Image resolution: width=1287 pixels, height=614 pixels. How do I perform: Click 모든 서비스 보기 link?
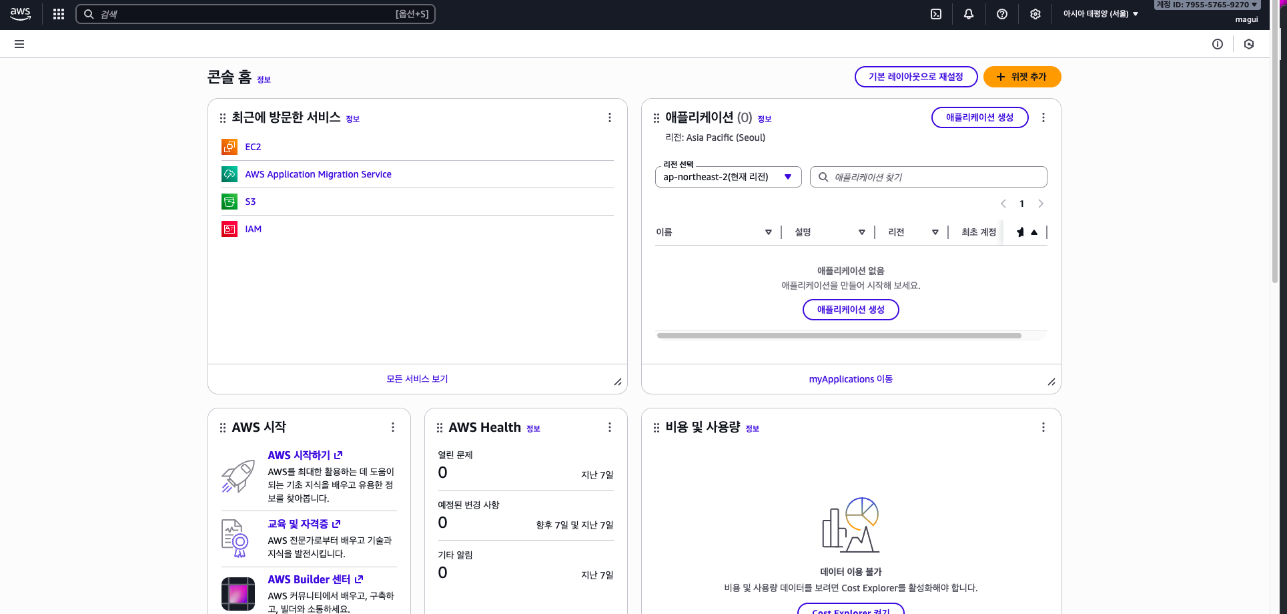(417, 379)
